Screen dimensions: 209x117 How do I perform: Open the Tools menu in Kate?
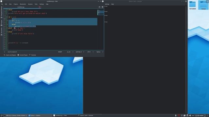point(36,4)
